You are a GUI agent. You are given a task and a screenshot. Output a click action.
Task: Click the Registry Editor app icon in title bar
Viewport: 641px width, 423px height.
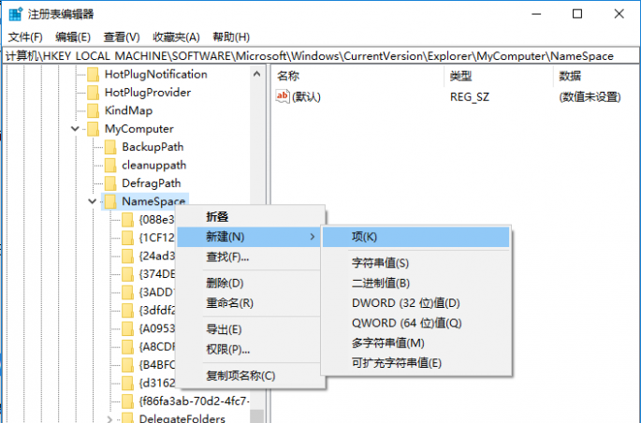[16, 14]
